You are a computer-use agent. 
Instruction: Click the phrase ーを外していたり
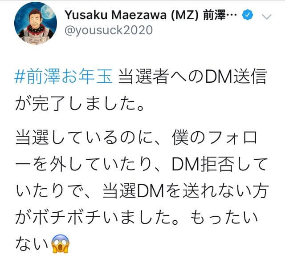[x=84, y=164]
